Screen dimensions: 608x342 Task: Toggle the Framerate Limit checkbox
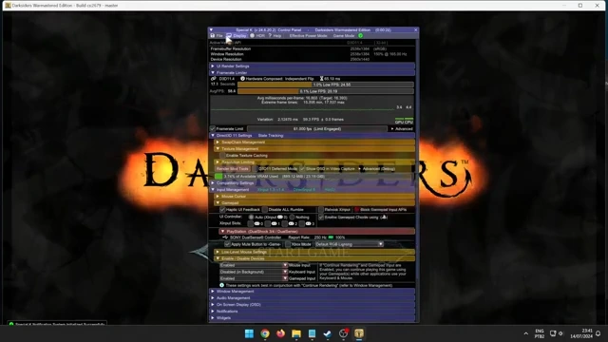213,129
